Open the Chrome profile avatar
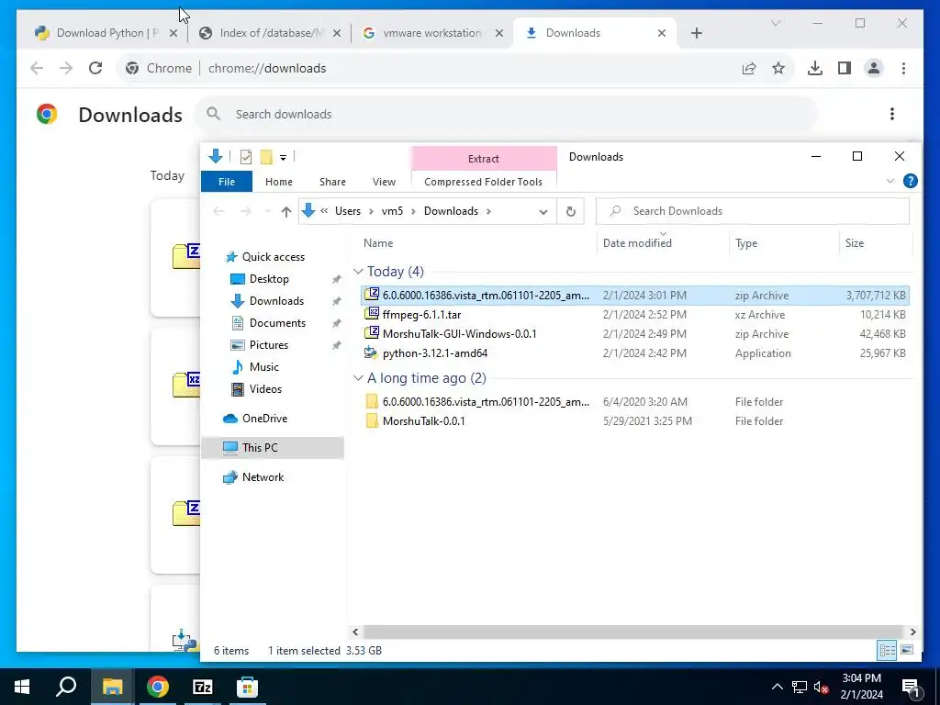Image resolution: width=940 pixels, height=705 pixels. tap(874, 68)
